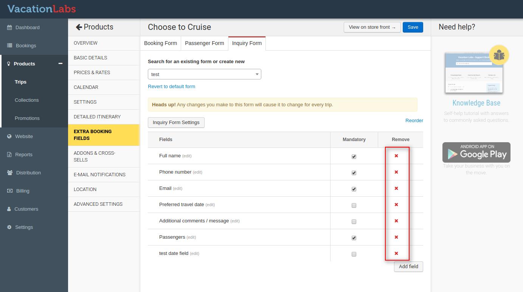Enable Mandatory for Preferred travel date
This screenshot has width=523, height=292.
[x=354, y=205]
